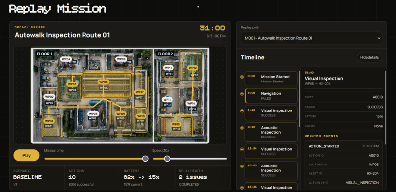Click the timeline dot beside 3:06 Navigation
396x192 pixels.
[x=242, y=93]
